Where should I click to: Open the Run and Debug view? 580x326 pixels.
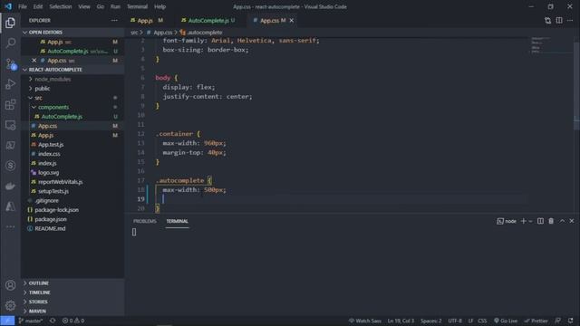10,84
